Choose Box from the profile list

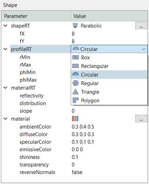[109, 58]
